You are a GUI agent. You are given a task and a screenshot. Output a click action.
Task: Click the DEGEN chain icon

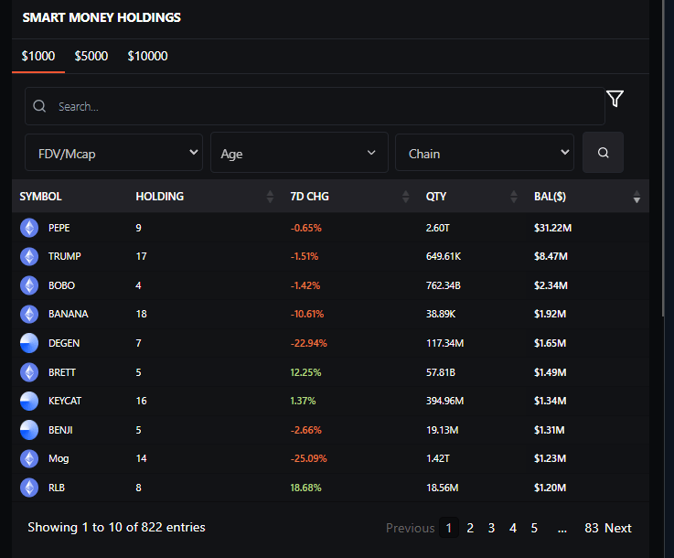click(x=29, y=343)
